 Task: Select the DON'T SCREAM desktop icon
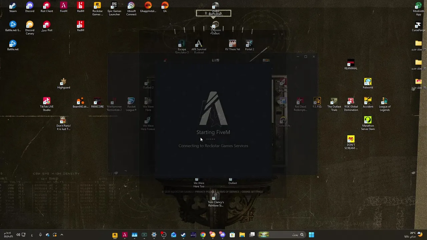click(x=351, y=143)
